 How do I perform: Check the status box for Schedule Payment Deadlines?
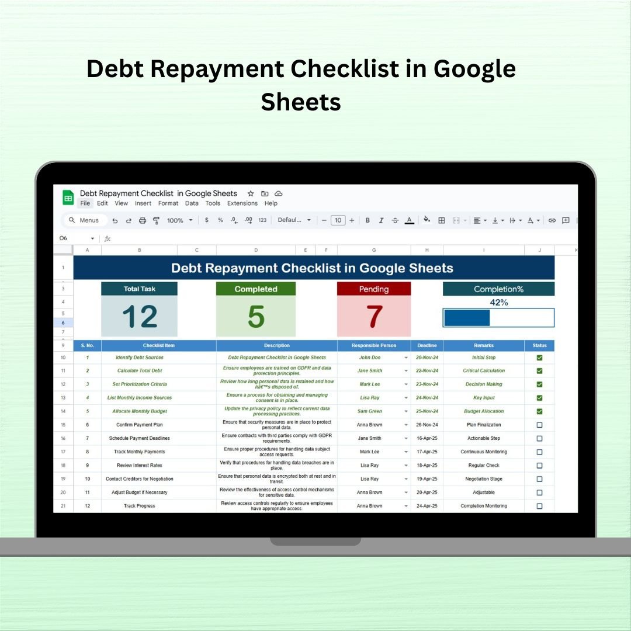[x=540, y=439]
